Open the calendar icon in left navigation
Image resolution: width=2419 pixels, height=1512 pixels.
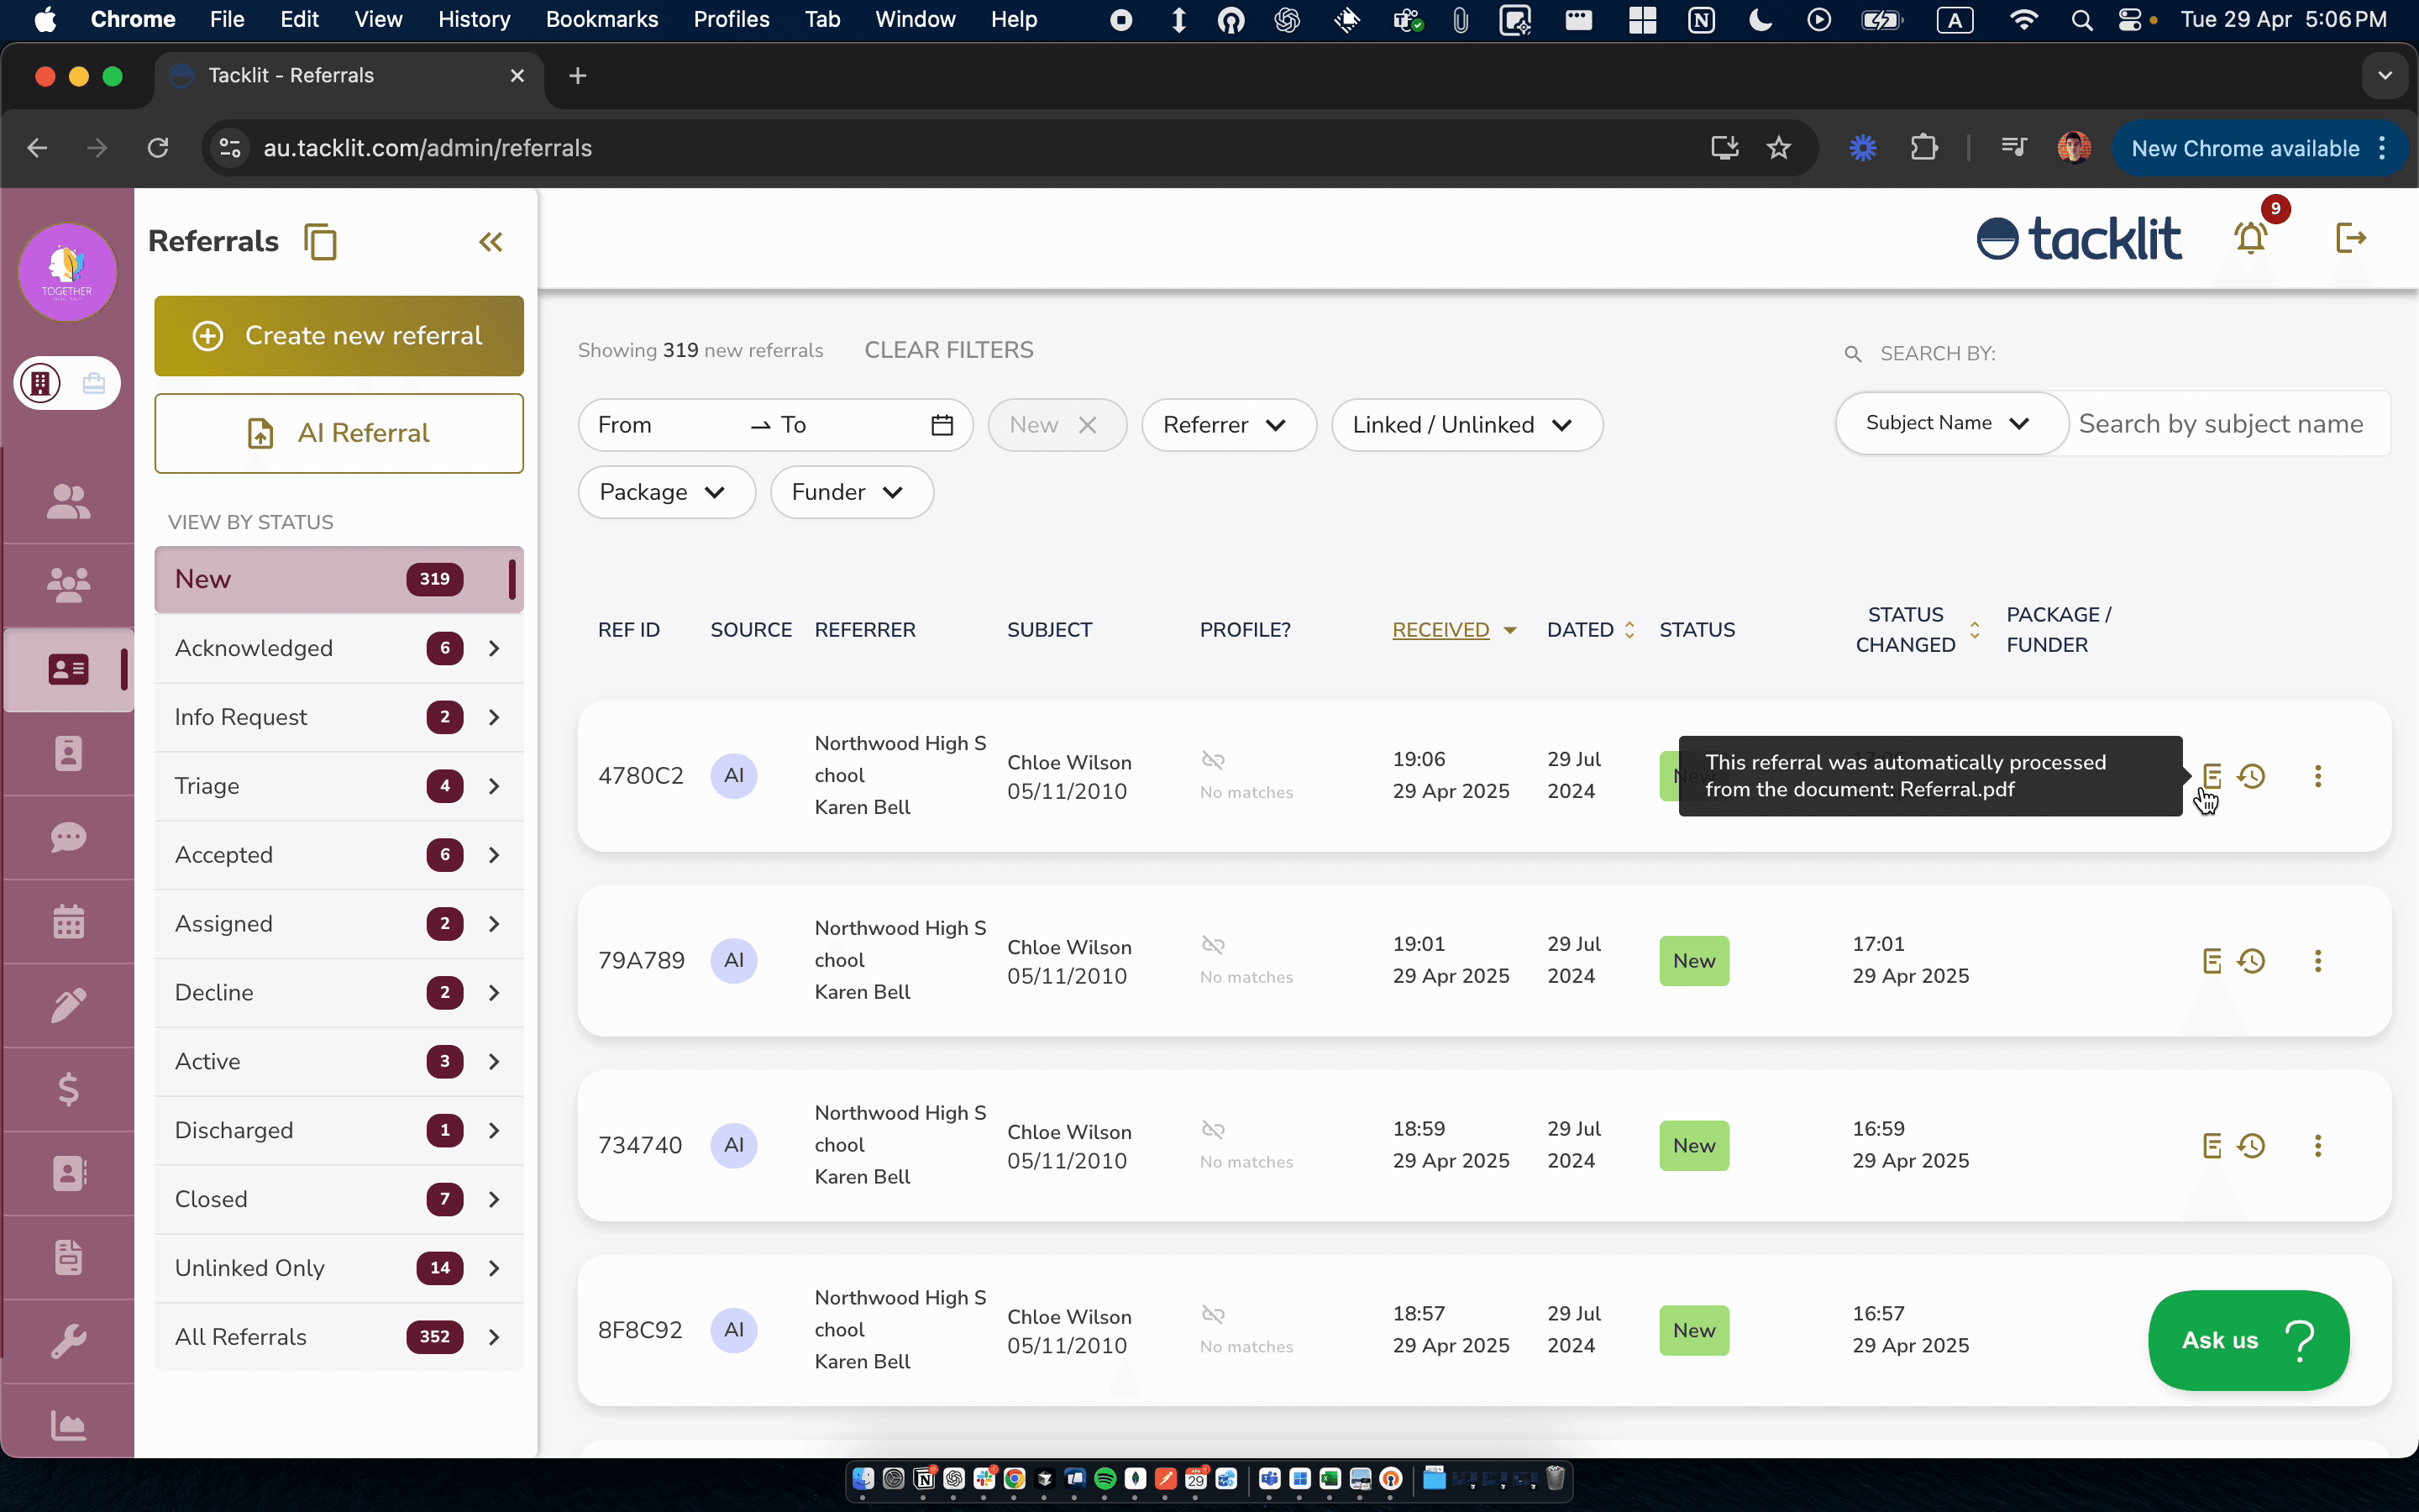point(68,921)
